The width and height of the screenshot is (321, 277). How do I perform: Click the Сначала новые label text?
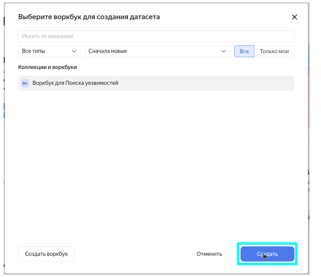107,51
